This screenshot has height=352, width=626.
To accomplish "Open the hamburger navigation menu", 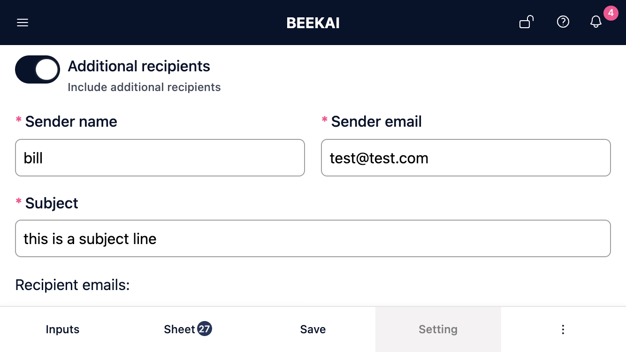I will (23, 23).
